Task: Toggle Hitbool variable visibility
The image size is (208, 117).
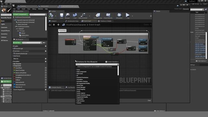Action: (45, 80)
